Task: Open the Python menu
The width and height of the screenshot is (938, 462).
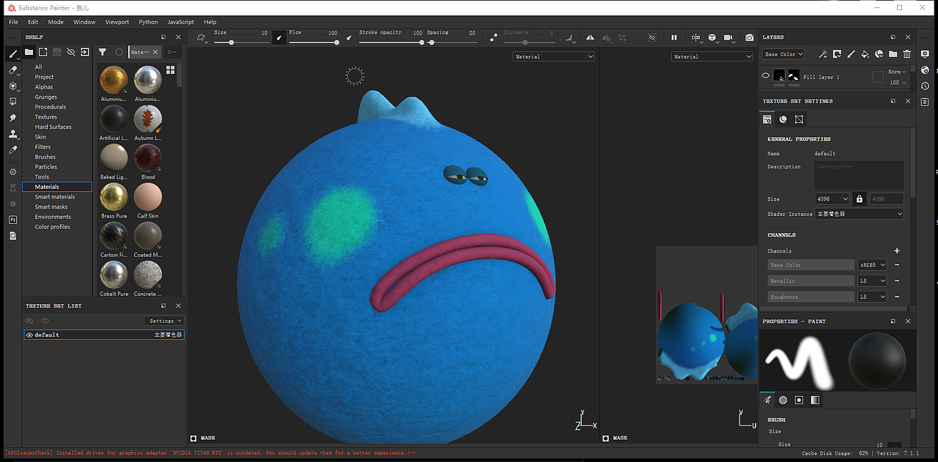Action: tap(148, 22)
